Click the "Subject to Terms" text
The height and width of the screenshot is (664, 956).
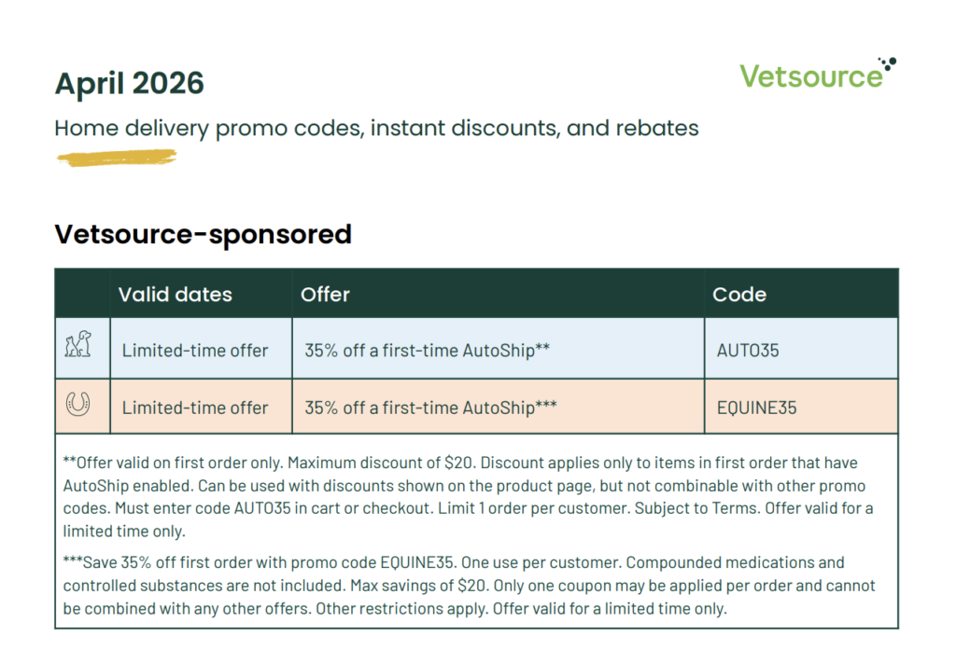[x=696, y=510]
